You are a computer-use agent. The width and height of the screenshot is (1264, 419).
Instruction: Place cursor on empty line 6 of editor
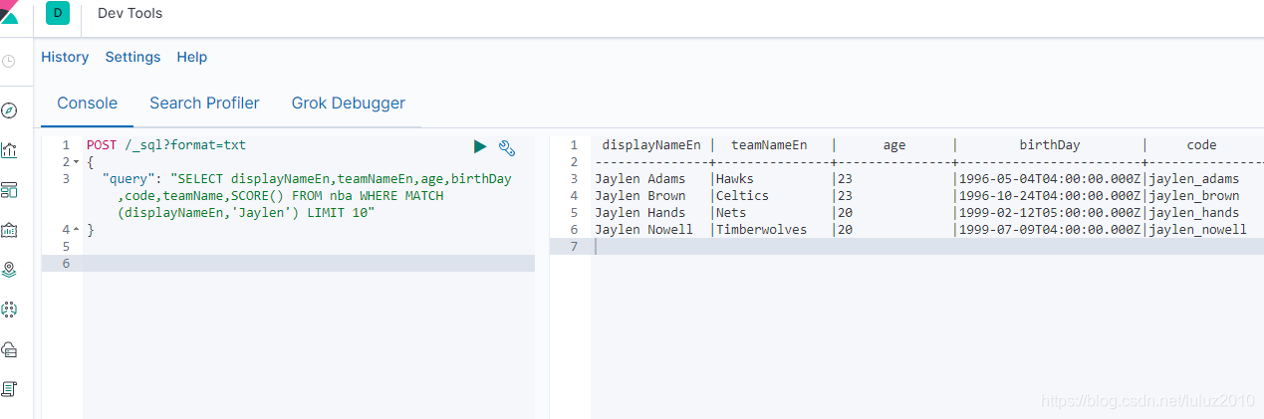tap(309, 263)
